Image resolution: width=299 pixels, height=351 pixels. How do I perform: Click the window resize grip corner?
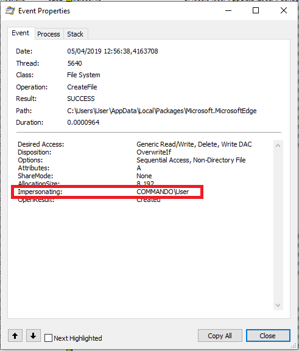coord(295,346)
